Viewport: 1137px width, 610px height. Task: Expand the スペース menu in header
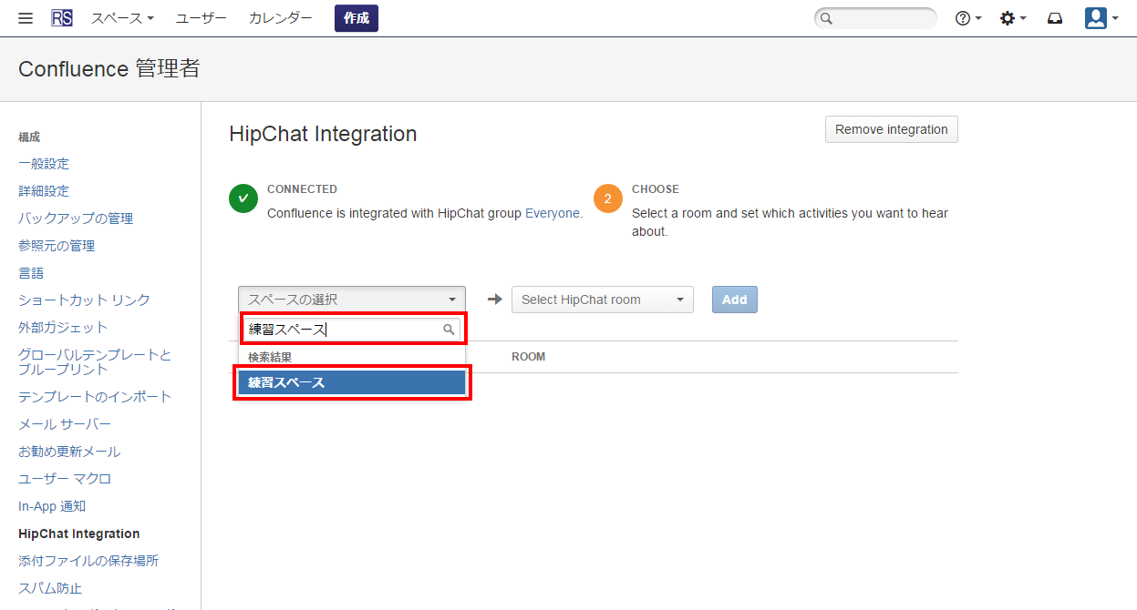click(x=122, y=18)
